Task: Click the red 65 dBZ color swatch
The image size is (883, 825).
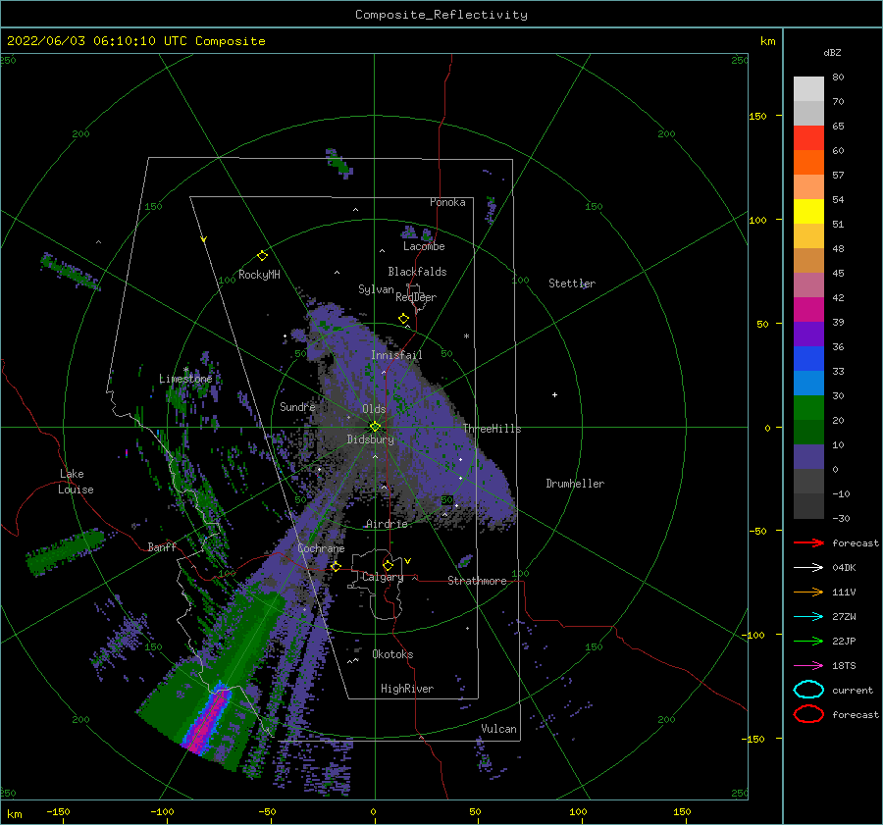Action: 808,137
